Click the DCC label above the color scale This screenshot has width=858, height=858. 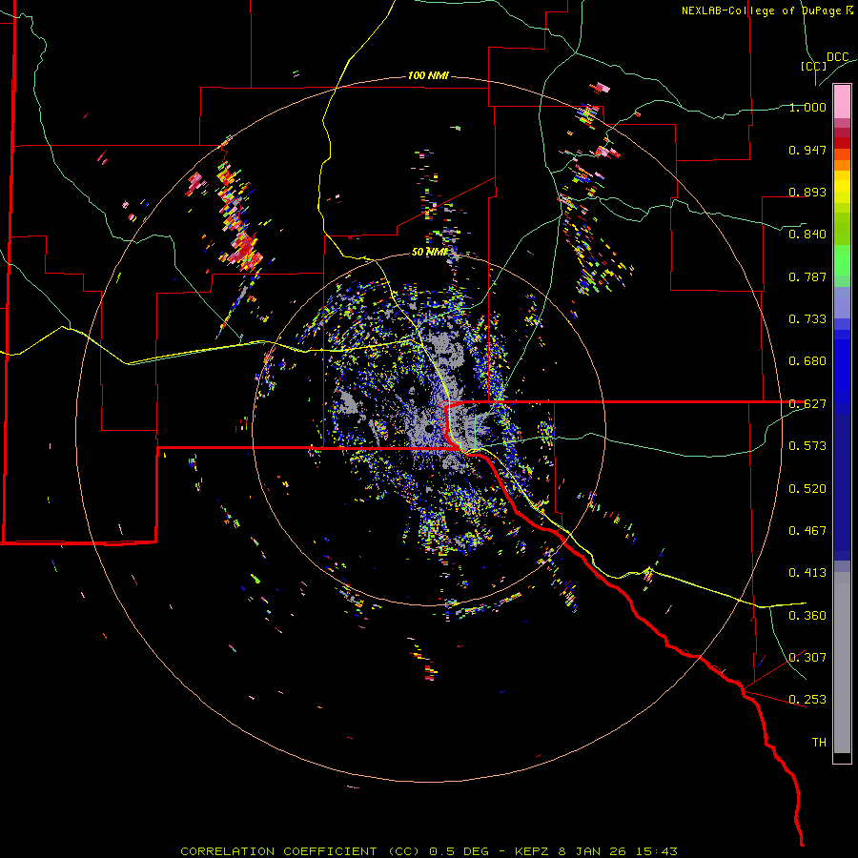838,57
